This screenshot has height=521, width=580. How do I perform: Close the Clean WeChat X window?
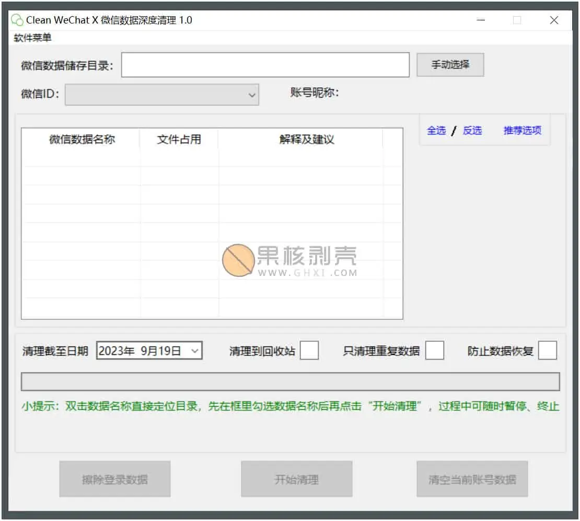coord(554,20)
